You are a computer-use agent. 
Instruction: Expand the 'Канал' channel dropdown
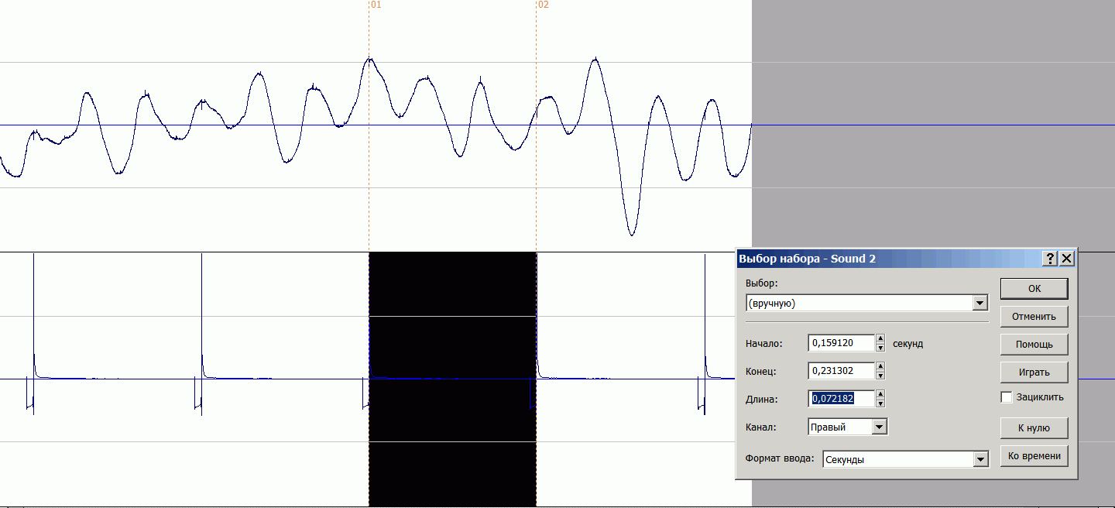pos(879,427)
